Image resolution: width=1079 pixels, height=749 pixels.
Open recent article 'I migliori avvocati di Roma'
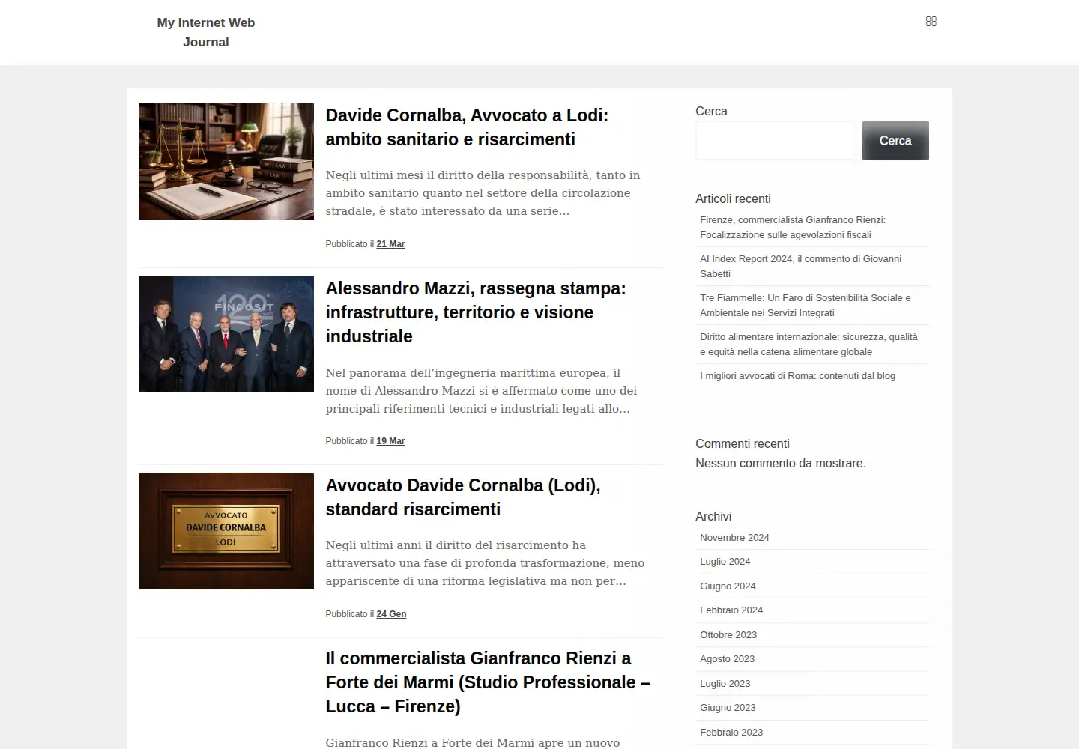click(797, 376)
